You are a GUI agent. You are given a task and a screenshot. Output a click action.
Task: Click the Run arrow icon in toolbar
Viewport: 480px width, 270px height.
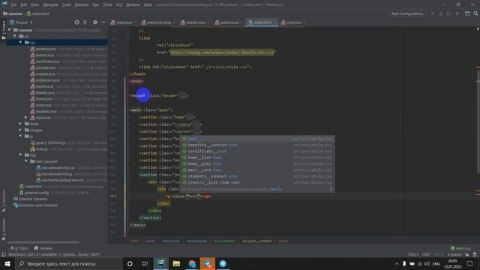coord(433,13)
